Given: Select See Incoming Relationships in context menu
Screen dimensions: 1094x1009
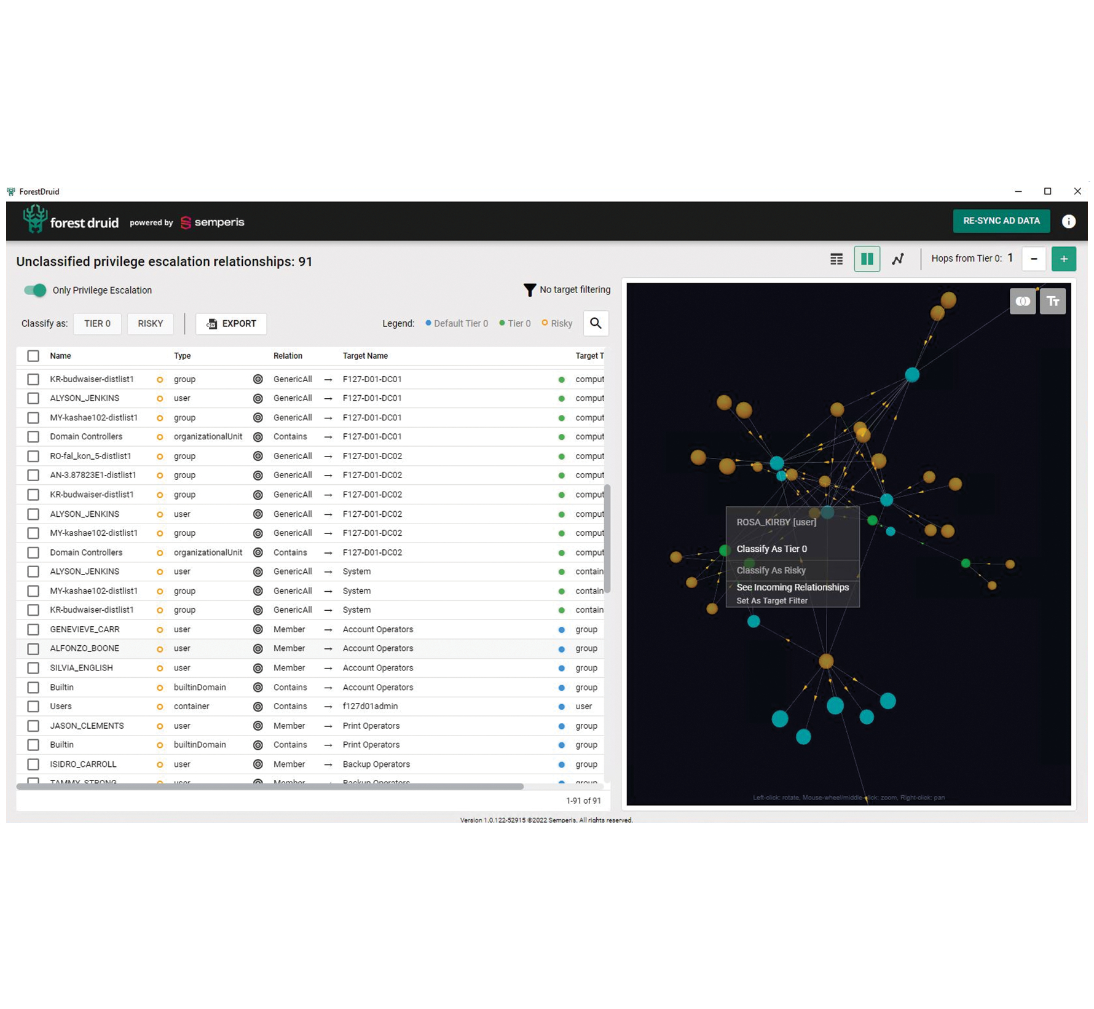Looking at the screenshot, I should coord(792,587).
